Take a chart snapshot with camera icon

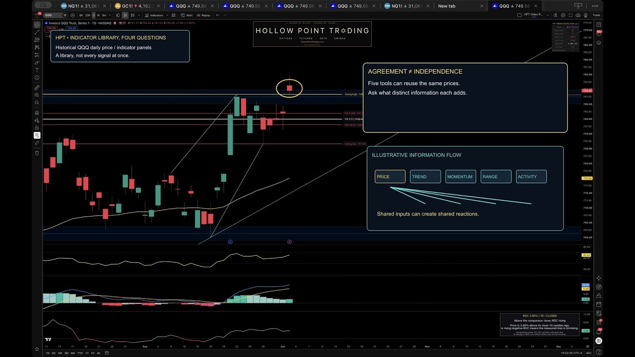(x=578, y=15)
